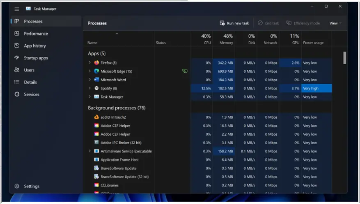Click the green efficiency leaf icon on Edge
Screen dimensions: 360x204
tap(185, 71)
